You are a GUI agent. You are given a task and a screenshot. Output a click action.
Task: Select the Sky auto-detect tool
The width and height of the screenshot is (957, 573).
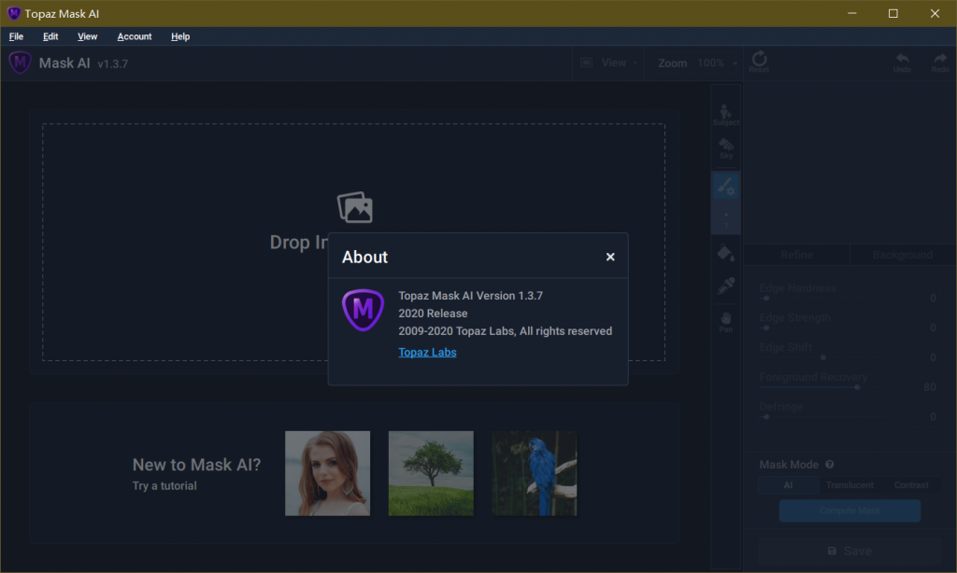[725, 148]
